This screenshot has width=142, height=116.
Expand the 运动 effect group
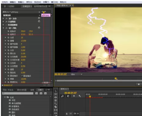click(x=3, y=19)
